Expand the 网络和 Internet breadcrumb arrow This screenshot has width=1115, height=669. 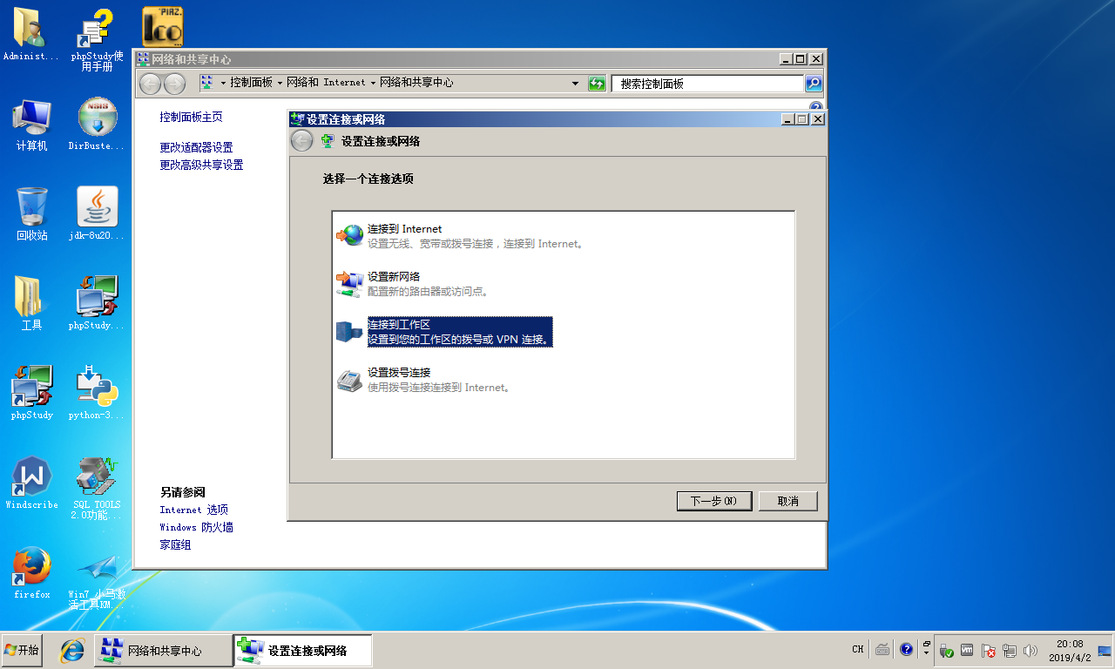click(373, 83)
